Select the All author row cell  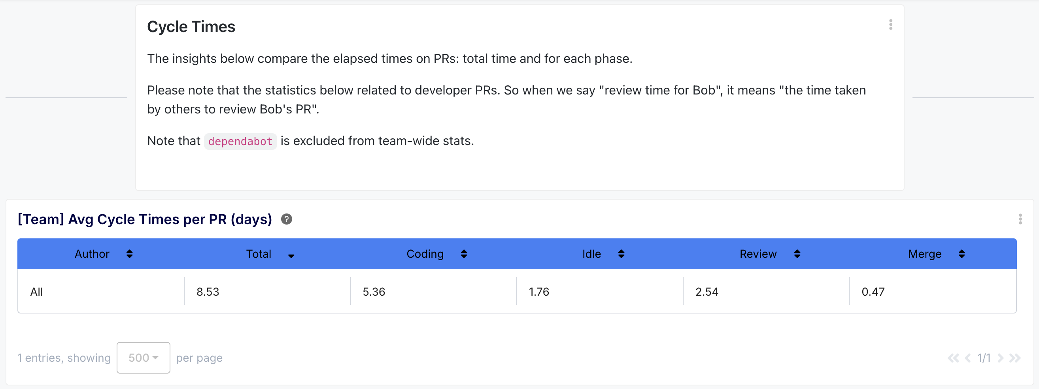coord(36,291)
